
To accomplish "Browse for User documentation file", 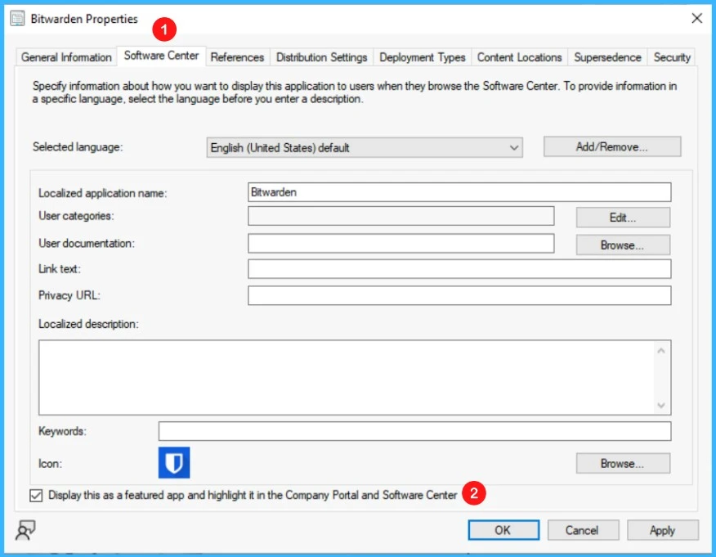I will [623, 245].
